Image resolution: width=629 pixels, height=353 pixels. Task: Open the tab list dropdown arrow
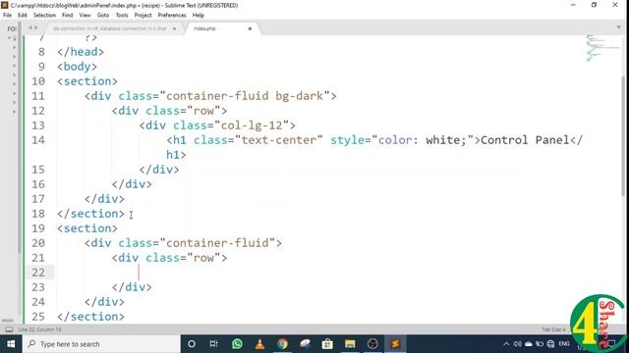[618, 27]
